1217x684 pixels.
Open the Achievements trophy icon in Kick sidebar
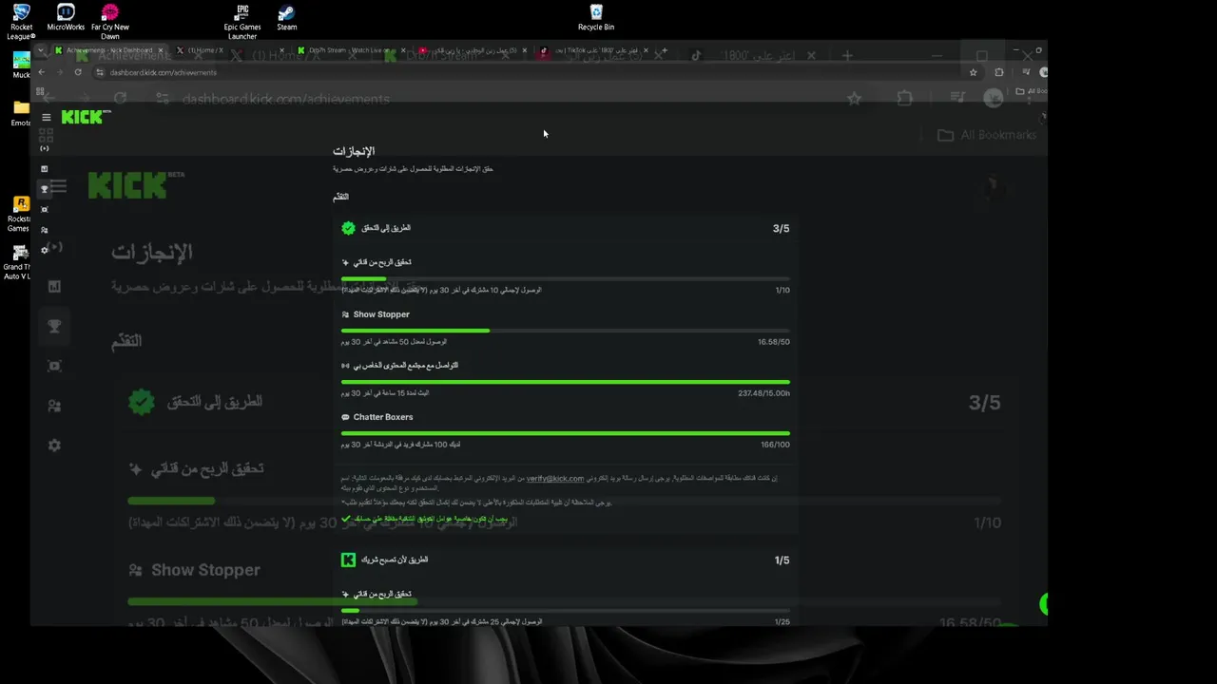coord(45,189)
